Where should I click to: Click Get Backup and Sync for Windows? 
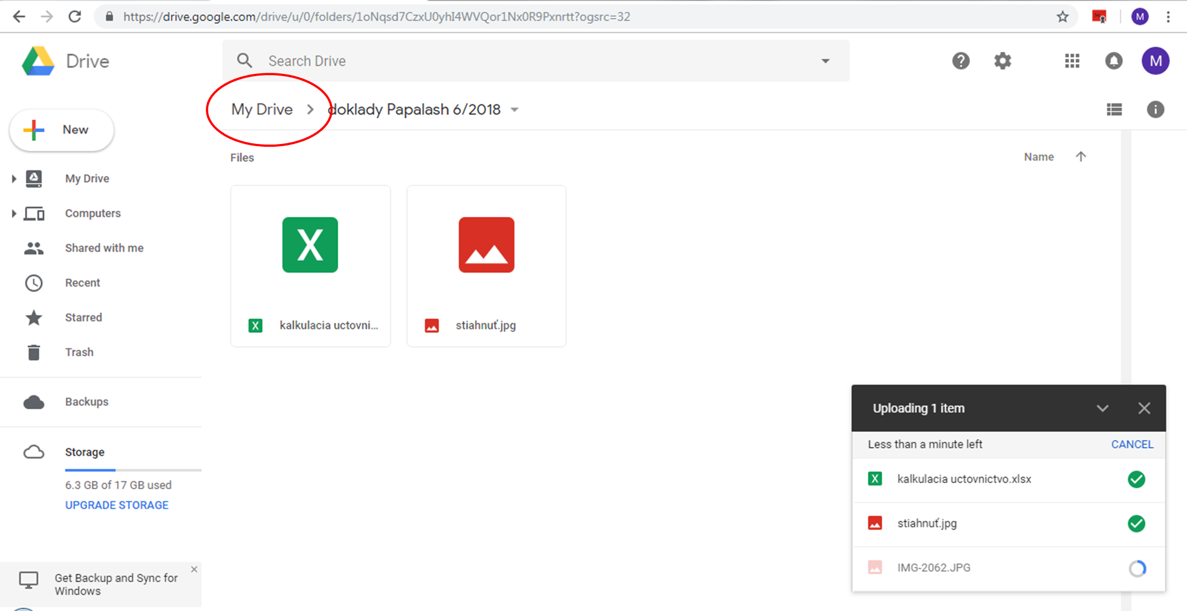click(116, 584)
